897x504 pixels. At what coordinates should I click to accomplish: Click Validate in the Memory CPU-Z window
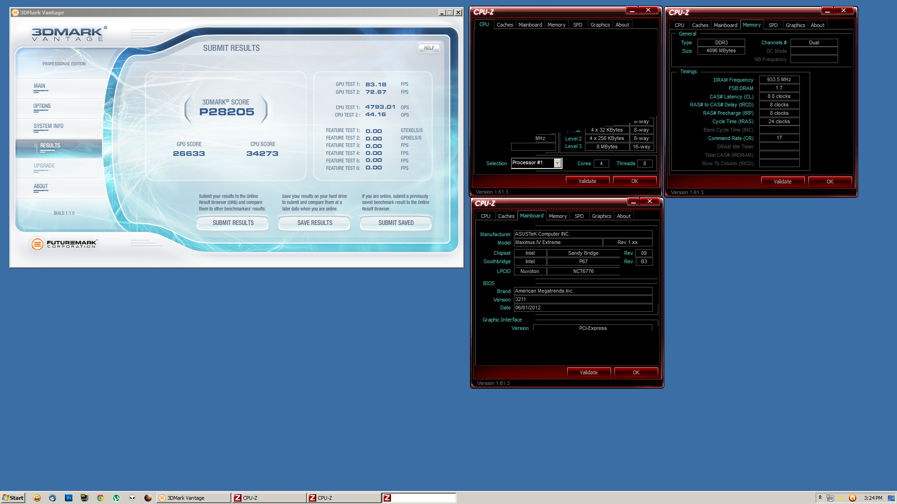click(783, 182)
